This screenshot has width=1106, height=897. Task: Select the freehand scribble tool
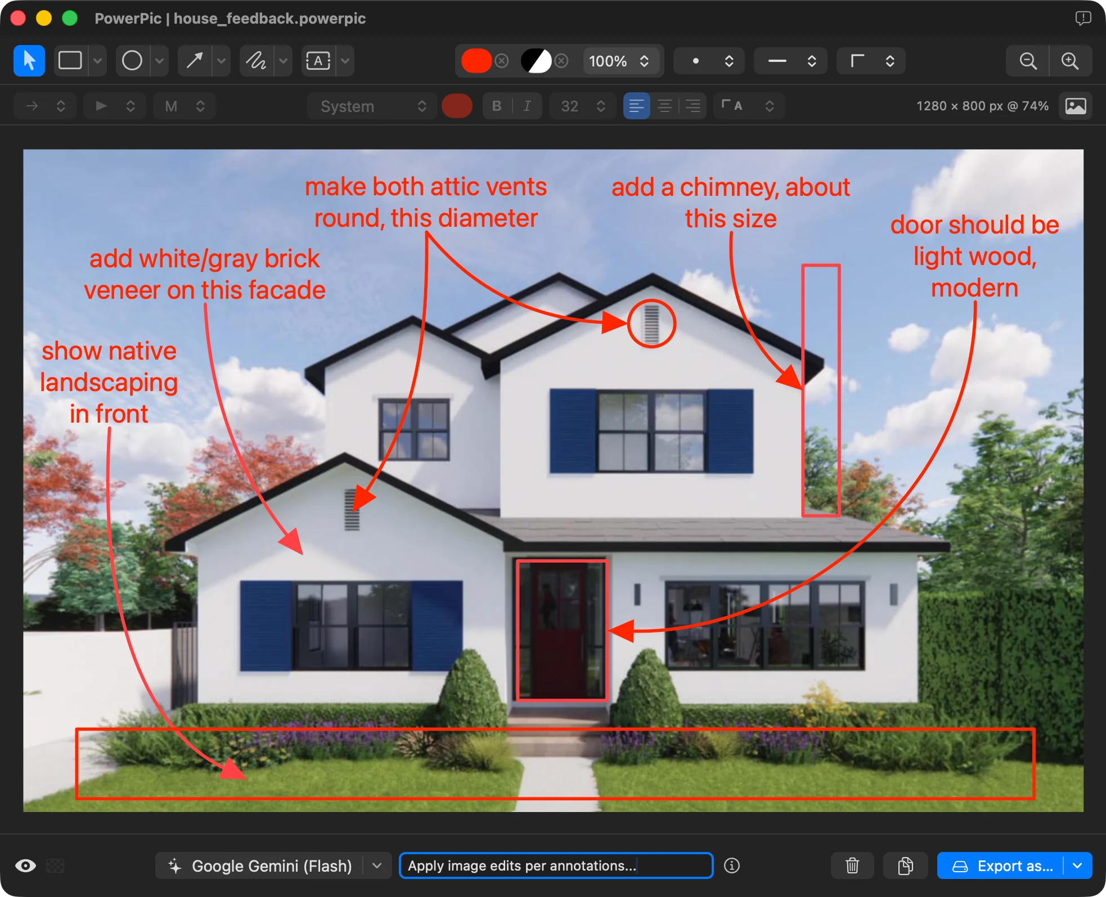click(x=257, y=61)
